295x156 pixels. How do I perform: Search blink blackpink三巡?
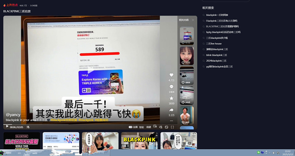[217, 55]
